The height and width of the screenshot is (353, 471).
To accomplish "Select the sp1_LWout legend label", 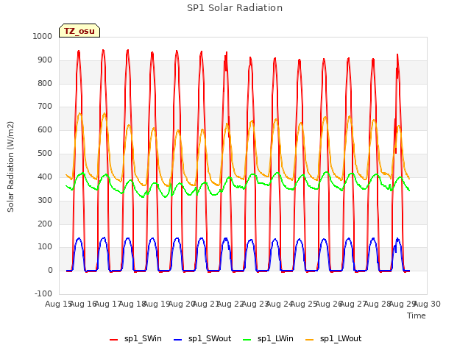I will click(x=341, y=338).
